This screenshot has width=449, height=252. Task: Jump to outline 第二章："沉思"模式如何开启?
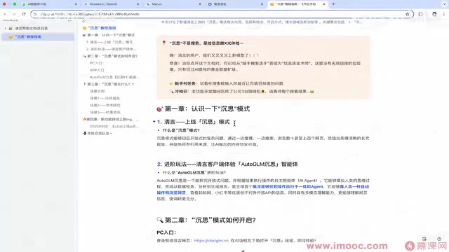coord(112,56)
